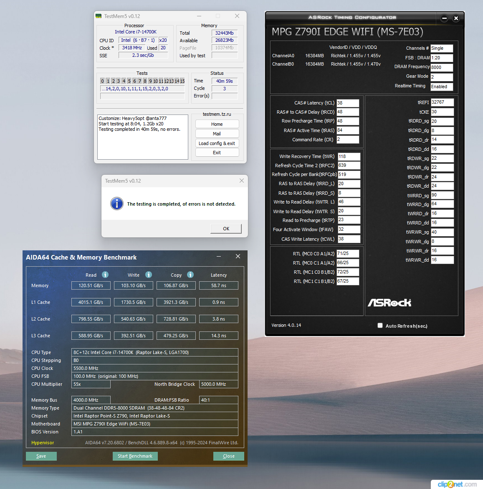Click the Cycle value in TestMem5 status
Viewport: 483px width, 489px height.
click(x=225, y=89)
